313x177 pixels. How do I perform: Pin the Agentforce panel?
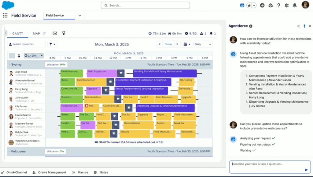click(x=304, y=26)
